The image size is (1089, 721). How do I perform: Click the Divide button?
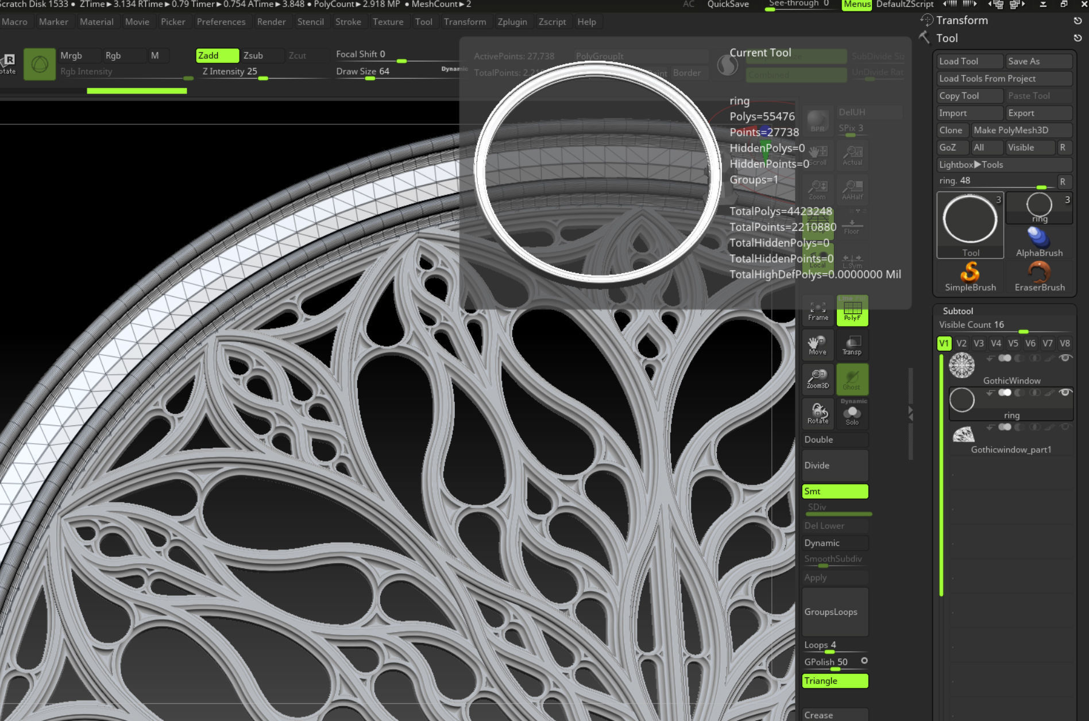point(835,466)
